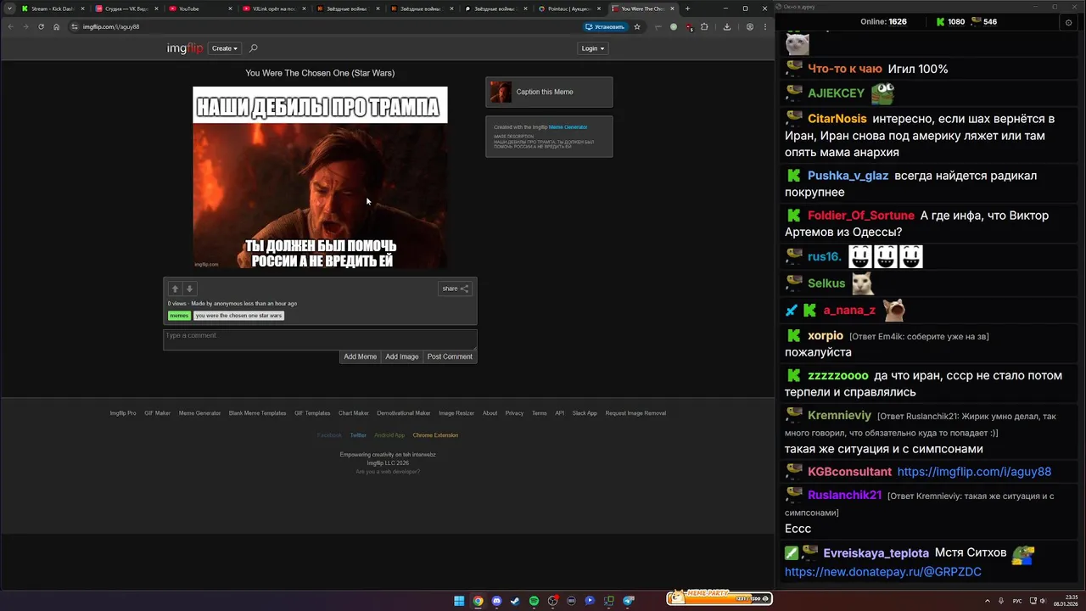1086x611 pixels.
Task: Go back in the browser
Action: [x=10, y=26]
